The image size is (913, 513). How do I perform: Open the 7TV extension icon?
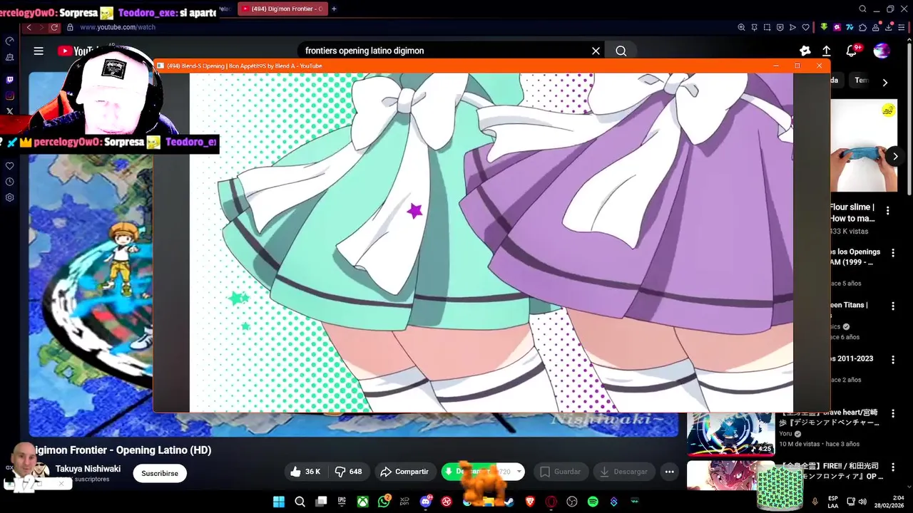click(850, 27)
